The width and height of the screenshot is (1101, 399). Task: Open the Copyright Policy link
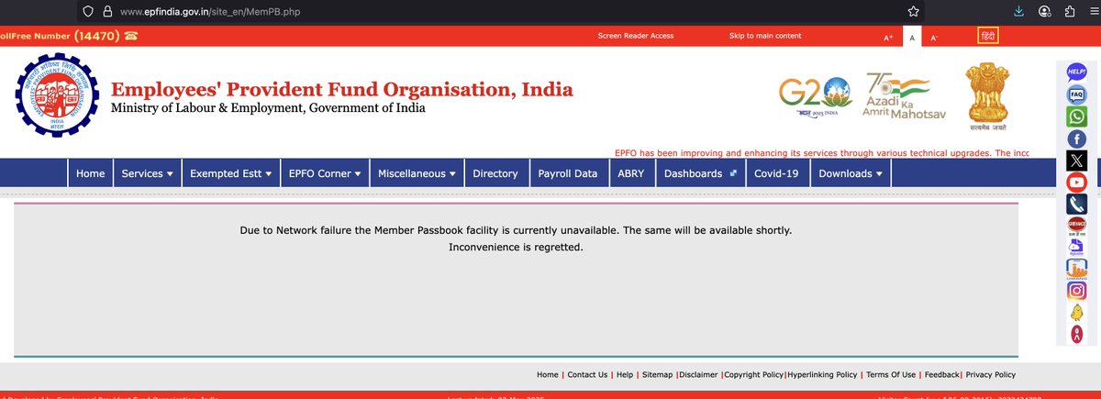pos(754,374)
